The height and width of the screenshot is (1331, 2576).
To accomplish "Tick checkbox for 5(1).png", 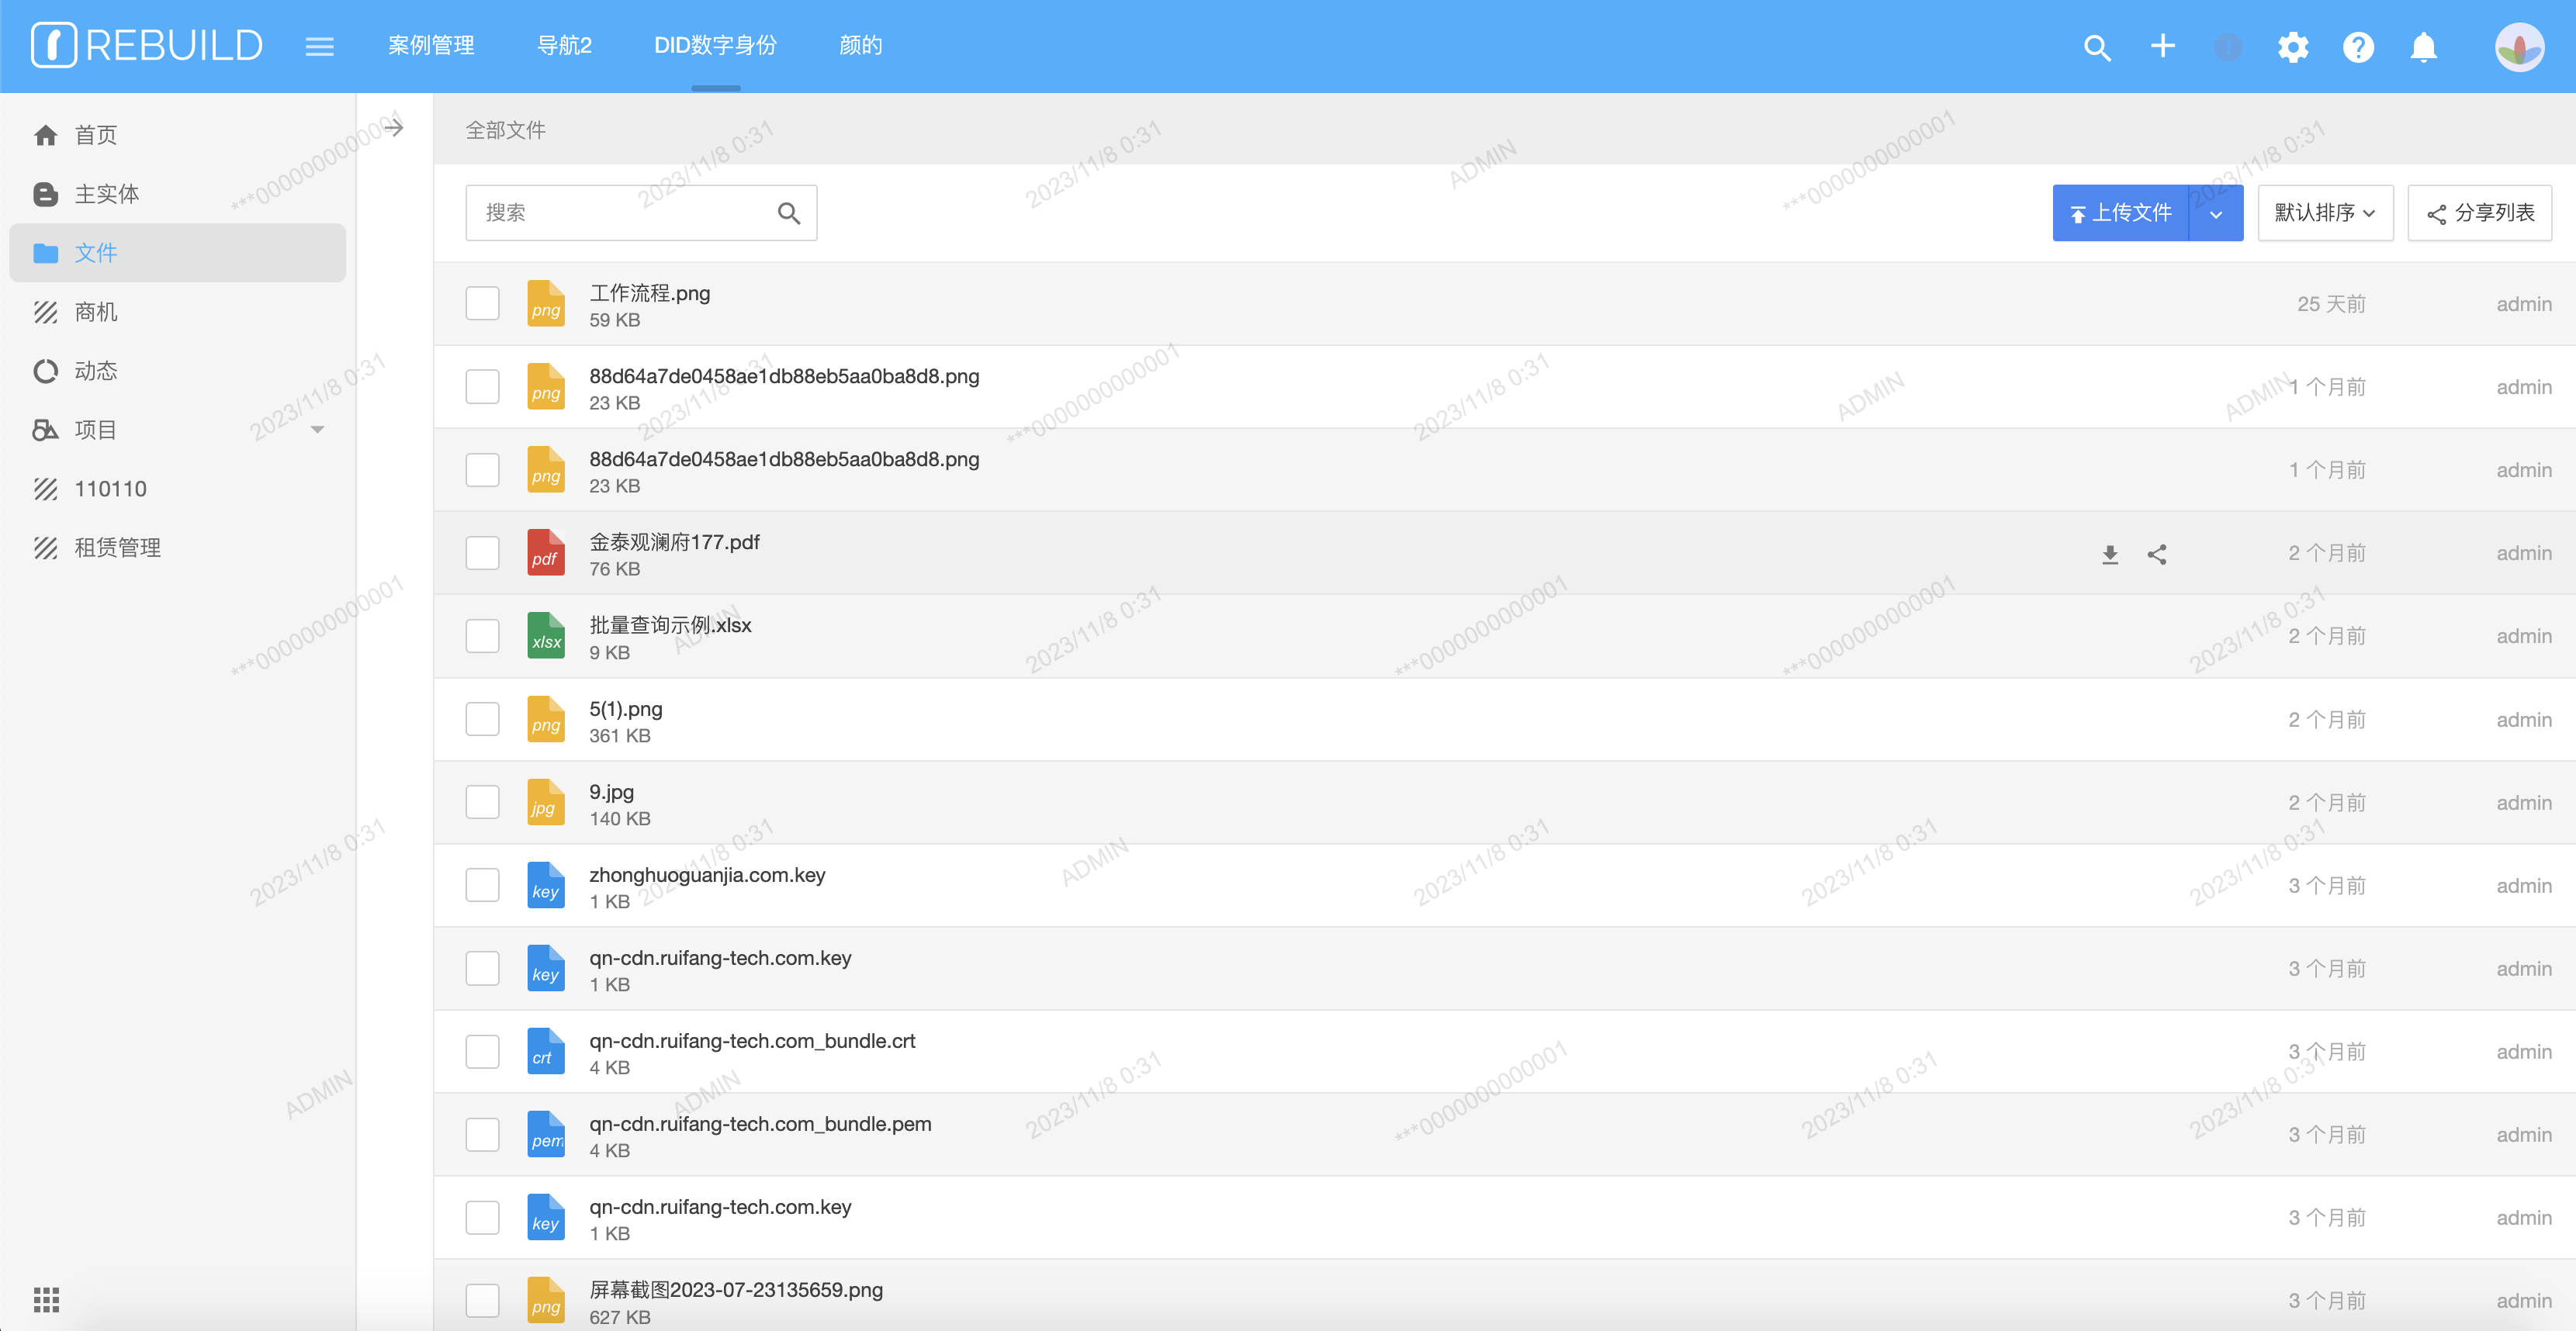I will [483, 719].
